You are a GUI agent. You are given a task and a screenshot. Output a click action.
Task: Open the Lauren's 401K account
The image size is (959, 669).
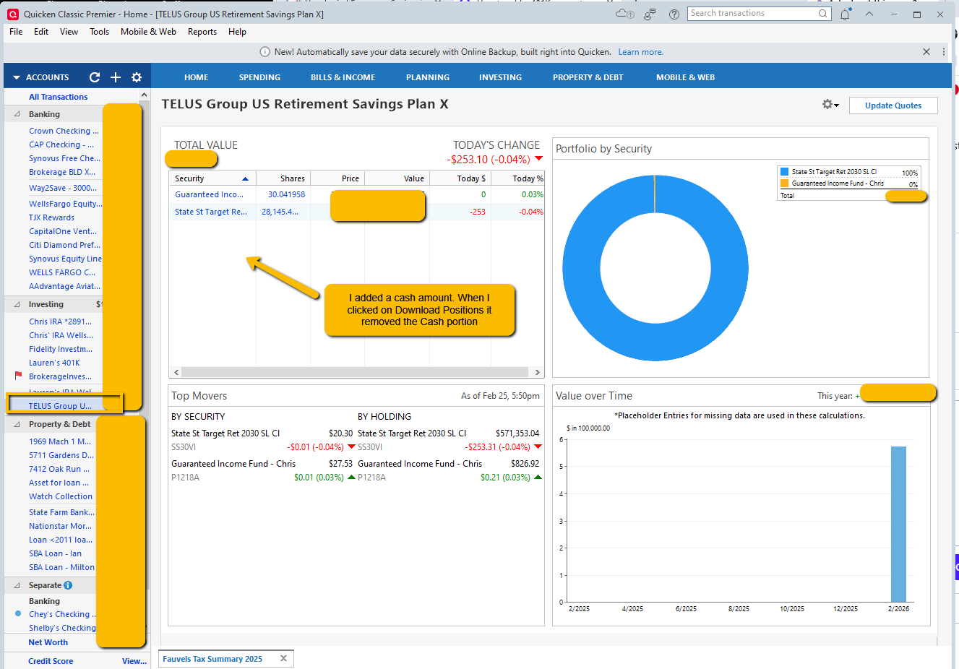pyautogui.click(x=54, y=363)
